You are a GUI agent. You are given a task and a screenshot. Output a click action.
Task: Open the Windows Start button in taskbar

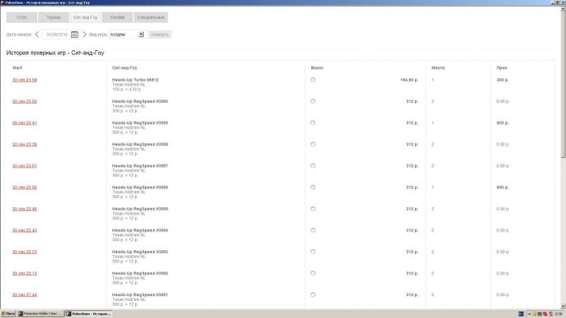click(8, 314)
